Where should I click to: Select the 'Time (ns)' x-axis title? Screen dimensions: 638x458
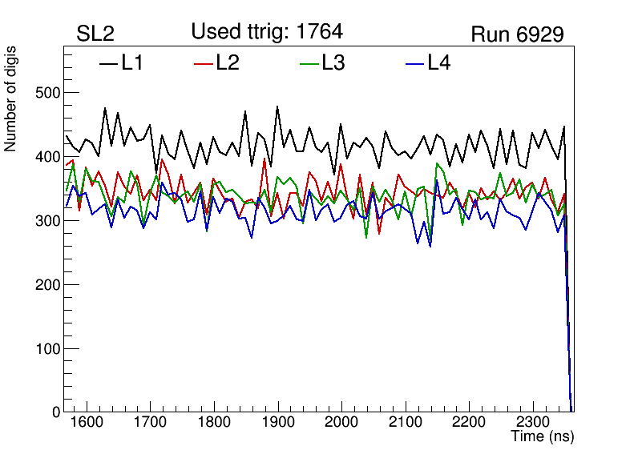click(x=543, y=437)
